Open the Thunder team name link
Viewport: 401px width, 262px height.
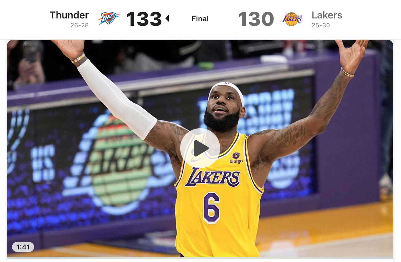[x=69, y=15]
